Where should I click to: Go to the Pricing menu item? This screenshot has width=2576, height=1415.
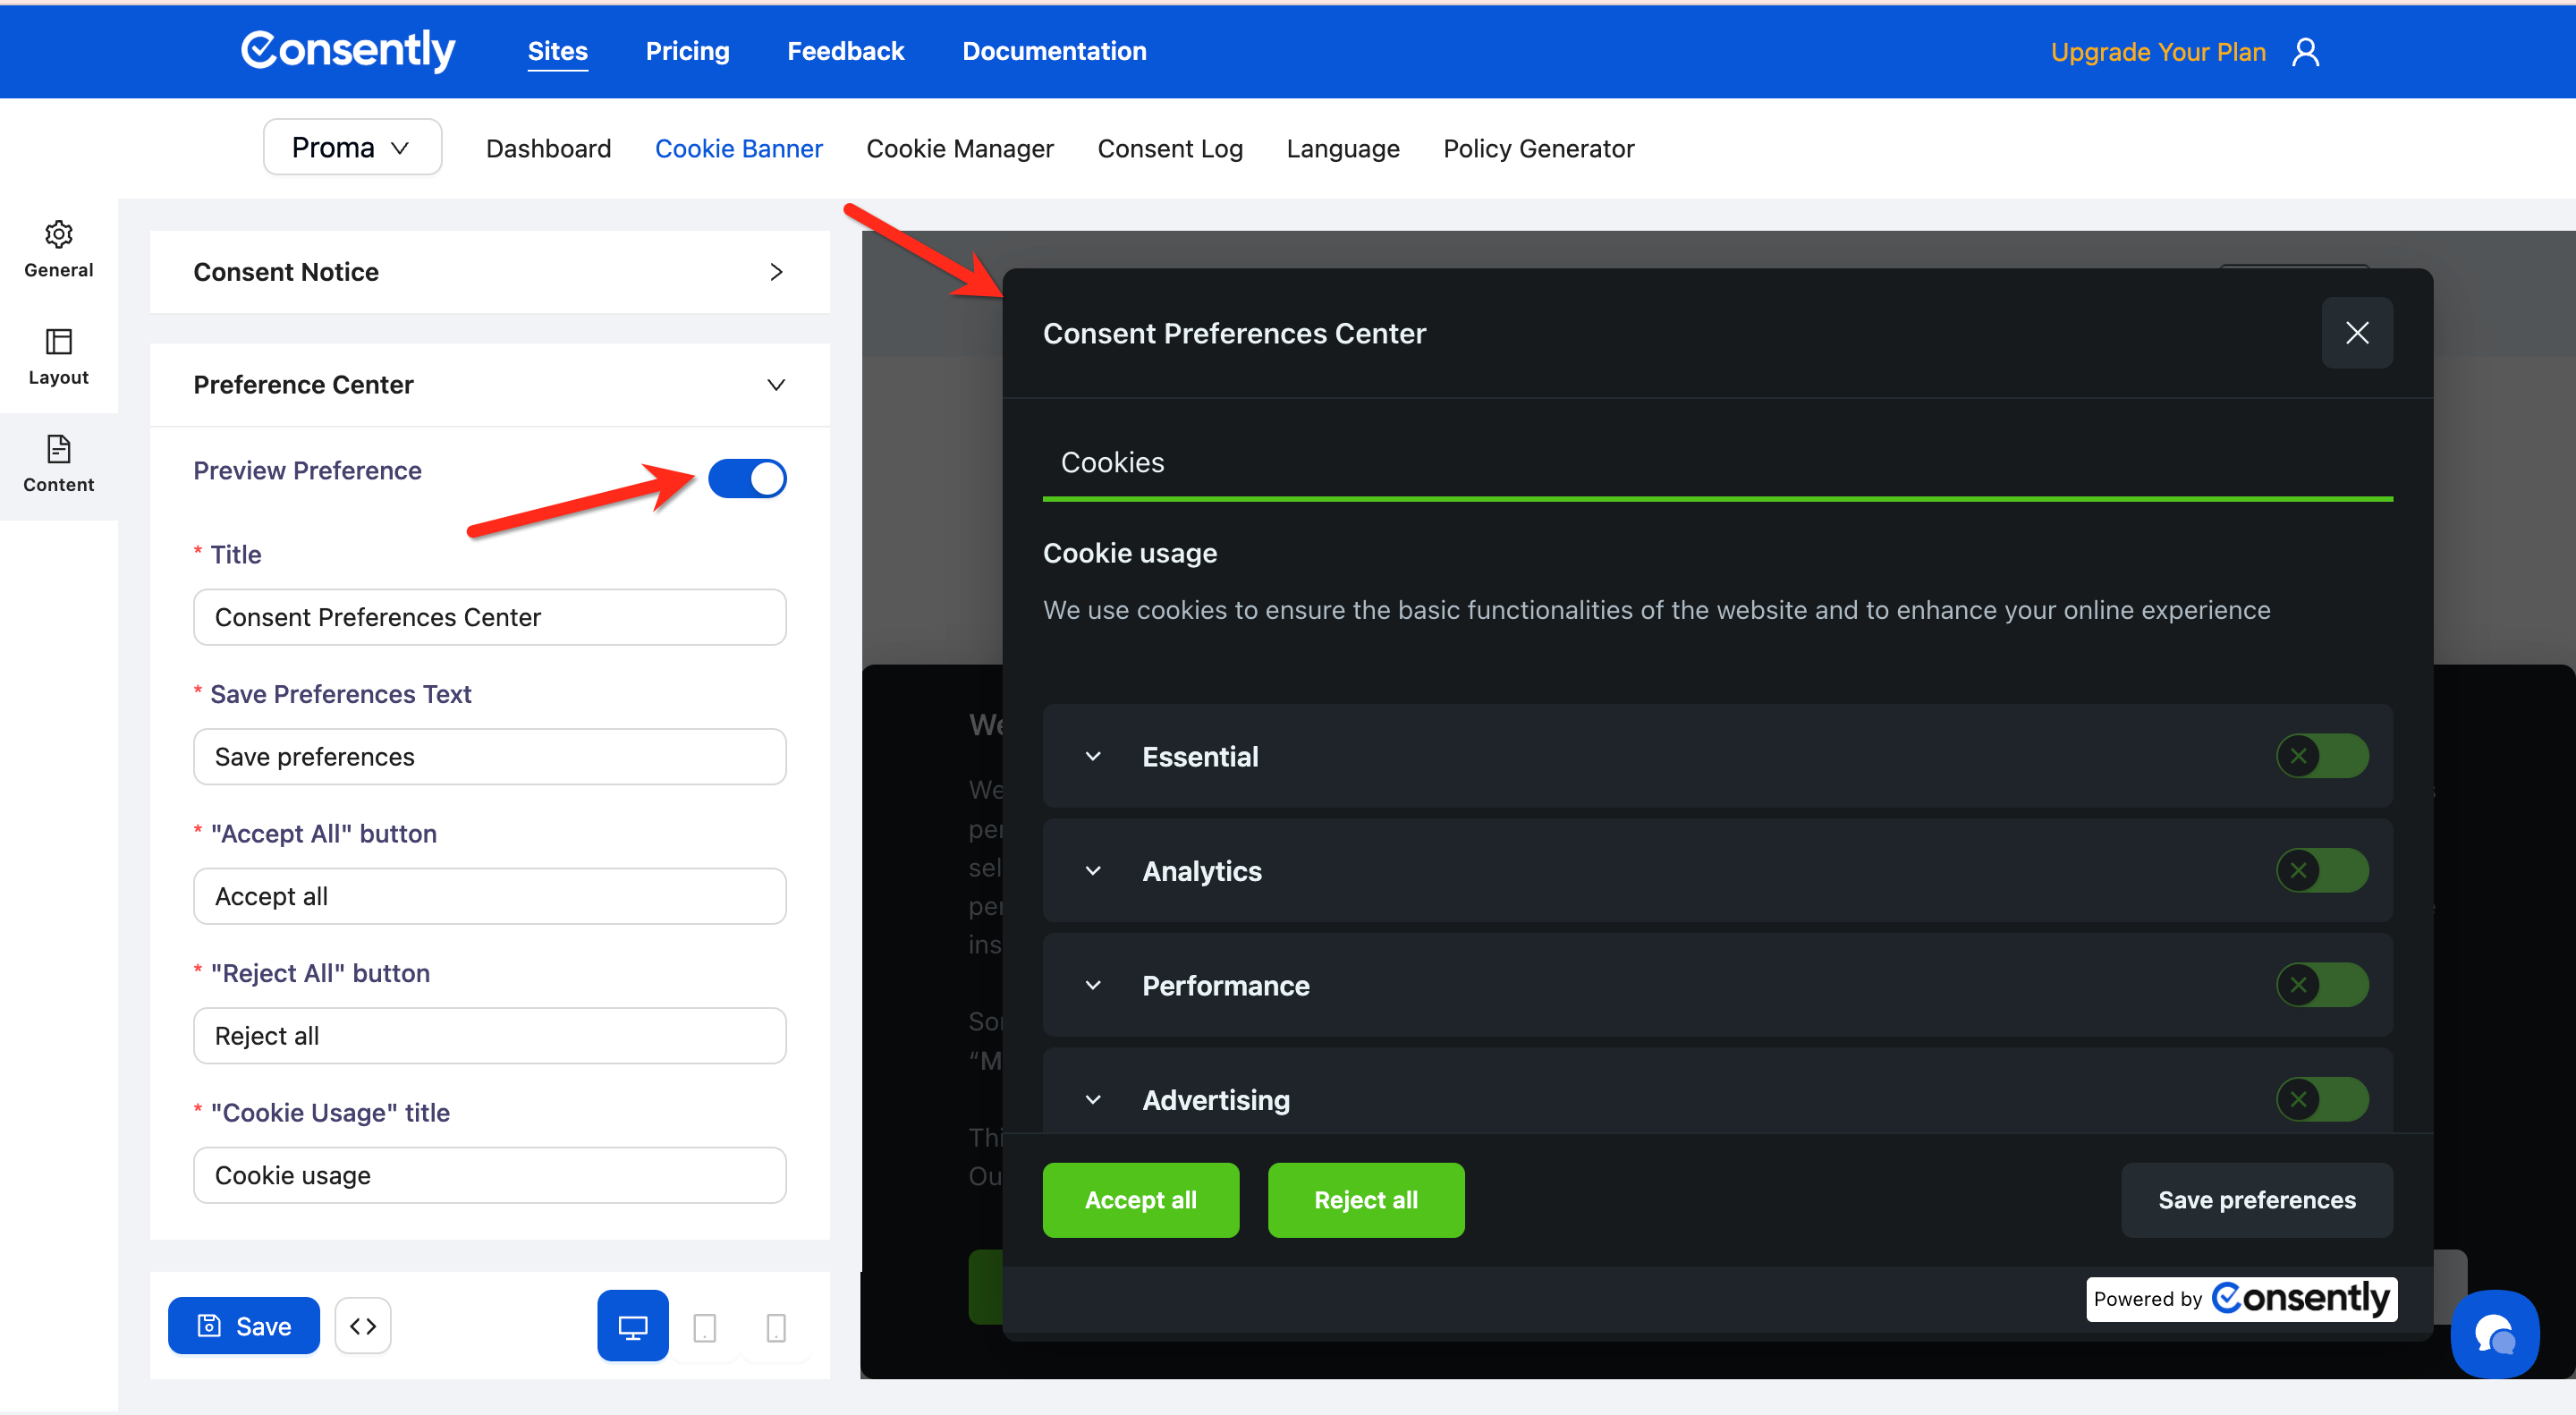point(687,51)
